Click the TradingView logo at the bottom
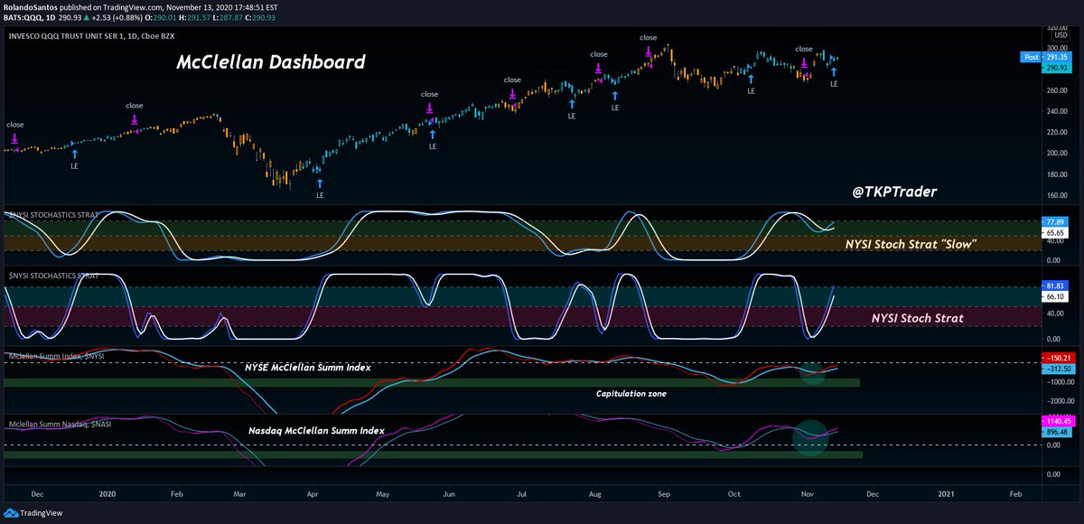The image size is (1084, 524). tap(33, 515)
